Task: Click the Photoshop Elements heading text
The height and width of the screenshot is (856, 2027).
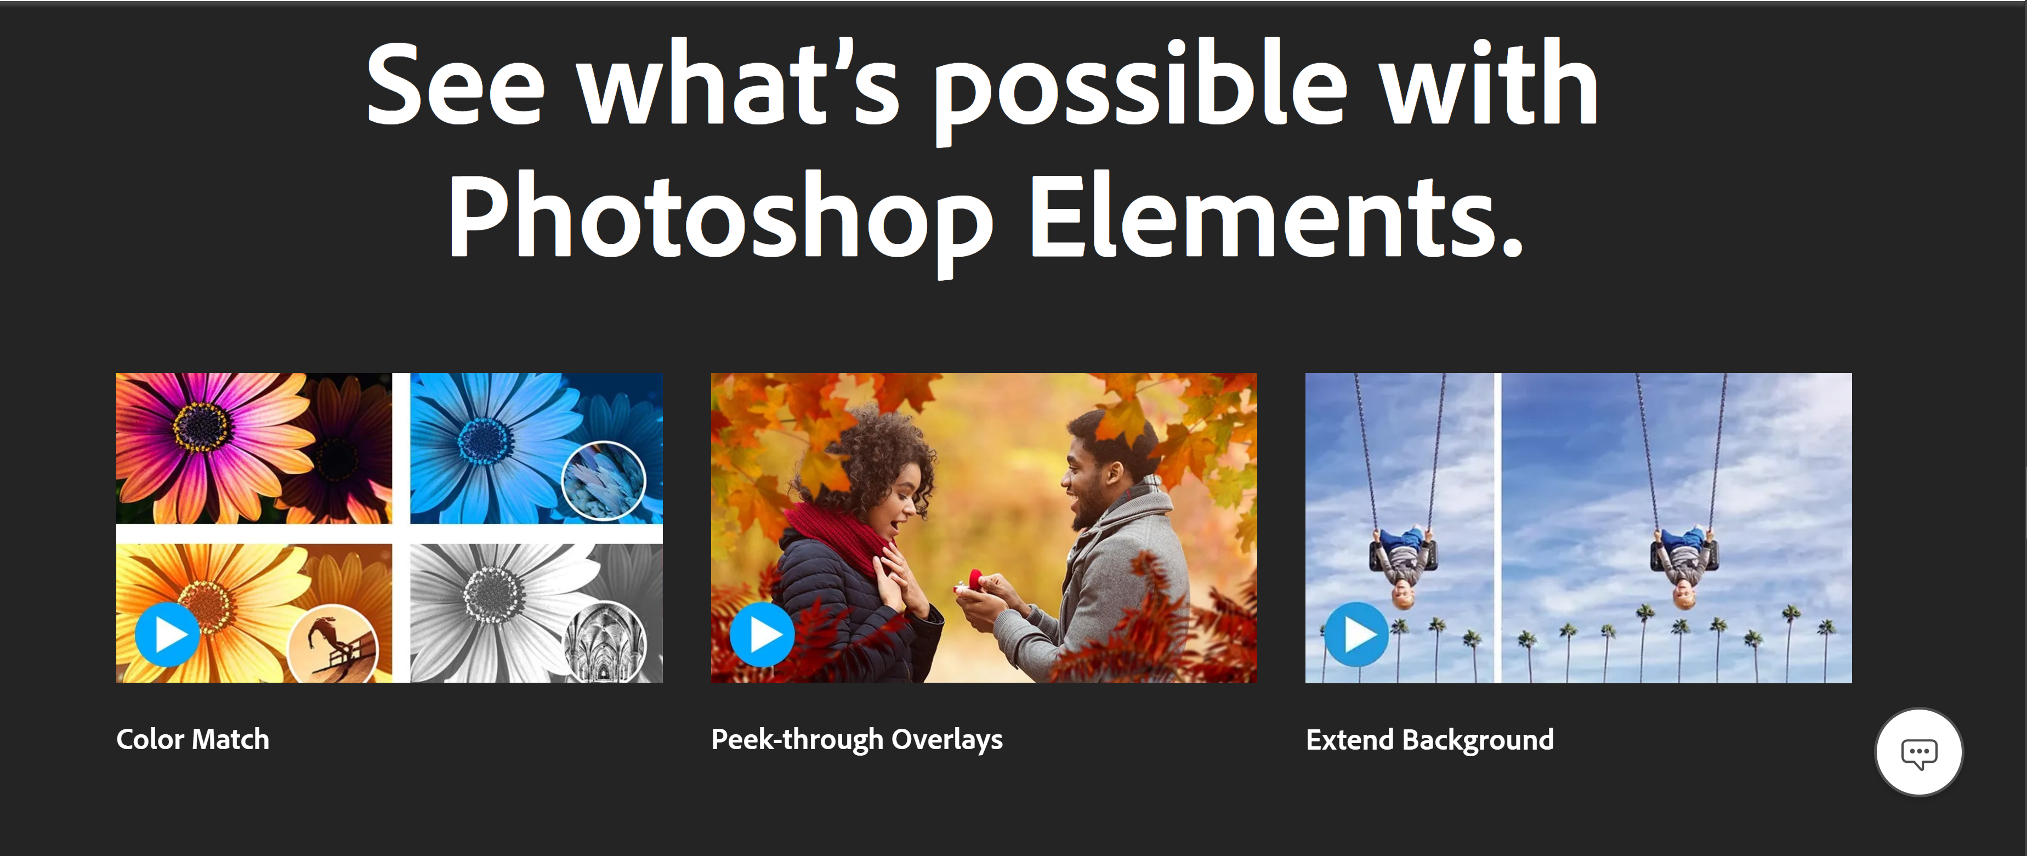Action: 985,217
